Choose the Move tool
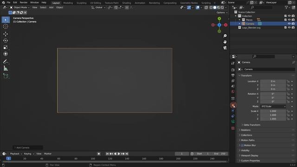The width and height of the screenshot is (297, 167). (x=6, y=34)
